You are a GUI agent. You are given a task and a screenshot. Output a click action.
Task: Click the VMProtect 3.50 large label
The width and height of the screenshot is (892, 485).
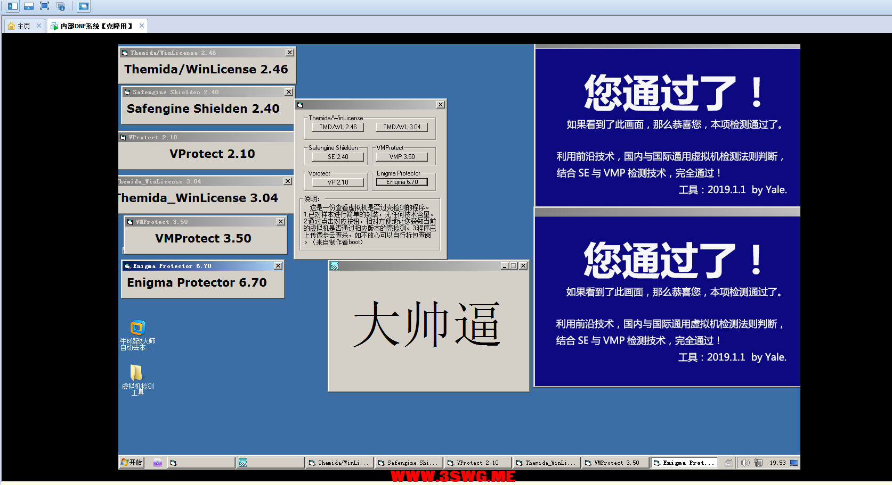204,239
